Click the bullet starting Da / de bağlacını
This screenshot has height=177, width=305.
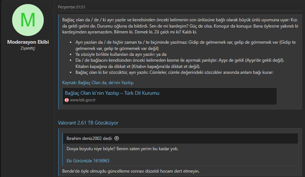tap(180, 63)
